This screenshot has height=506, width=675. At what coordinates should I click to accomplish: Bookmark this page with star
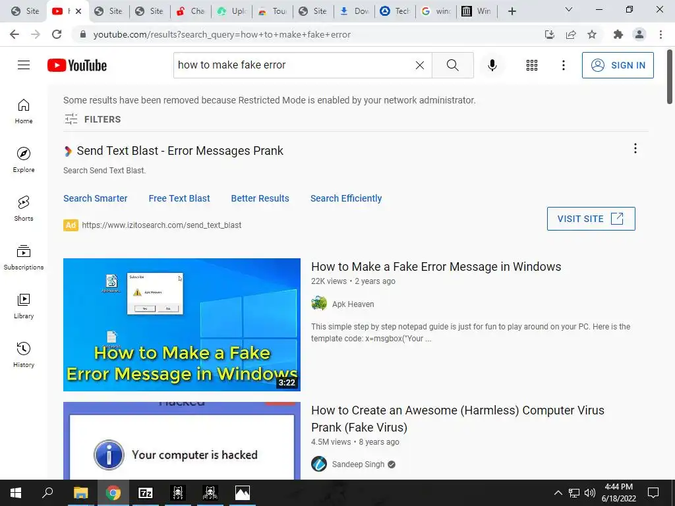(592, 34)
